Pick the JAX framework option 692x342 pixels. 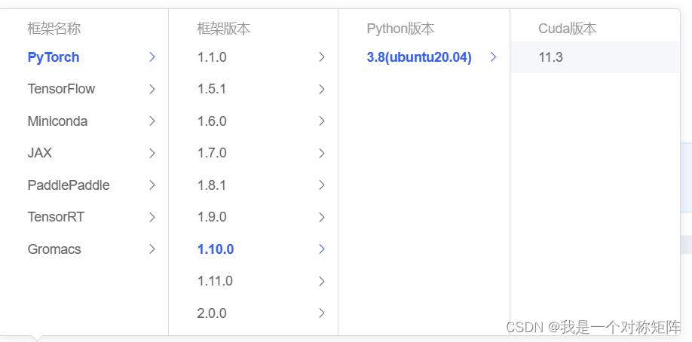(40, 153)
